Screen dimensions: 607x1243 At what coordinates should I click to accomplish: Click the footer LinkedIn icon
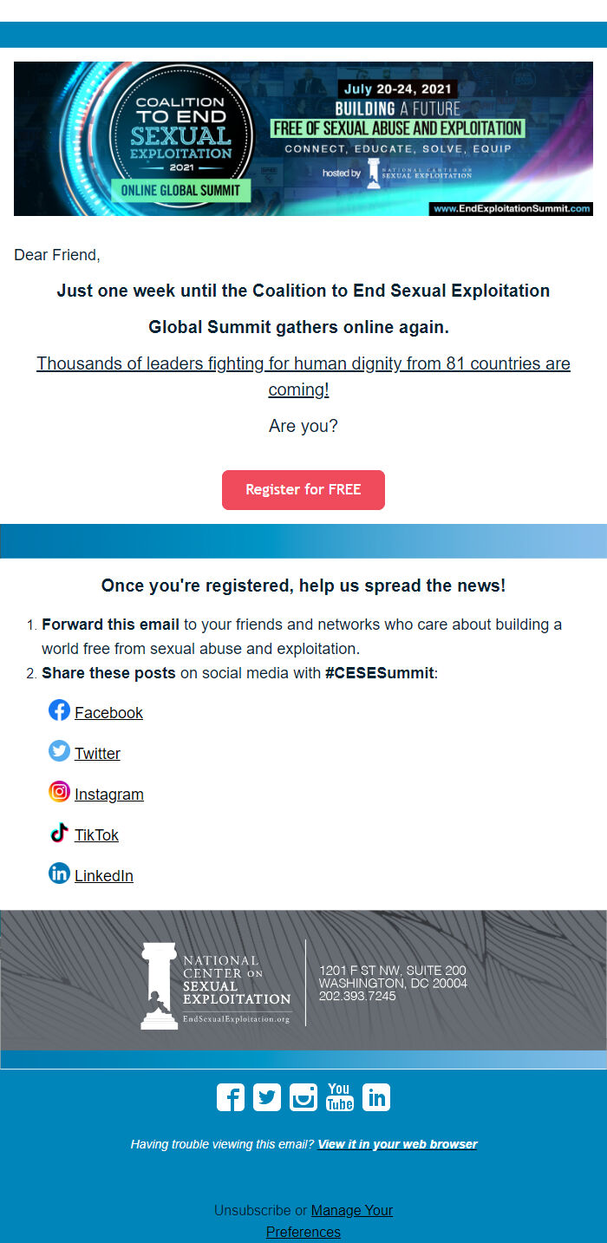pos(376,1096)
